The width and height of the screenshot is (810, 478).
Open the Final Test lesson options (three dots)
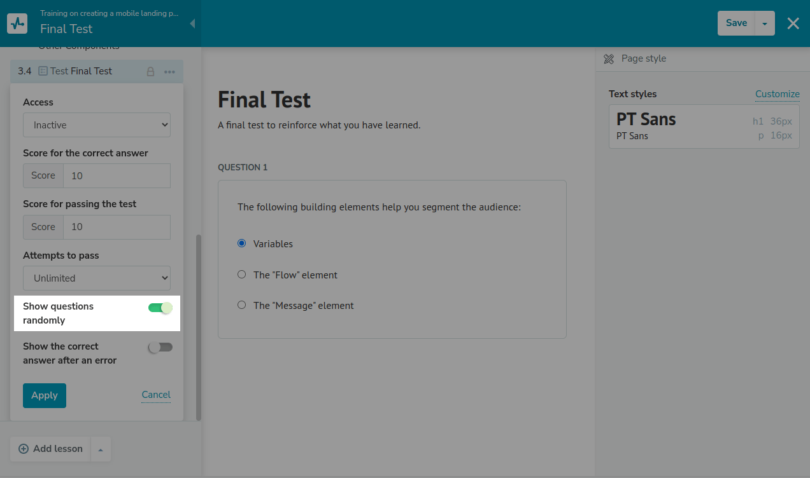[x=169, y=72]
